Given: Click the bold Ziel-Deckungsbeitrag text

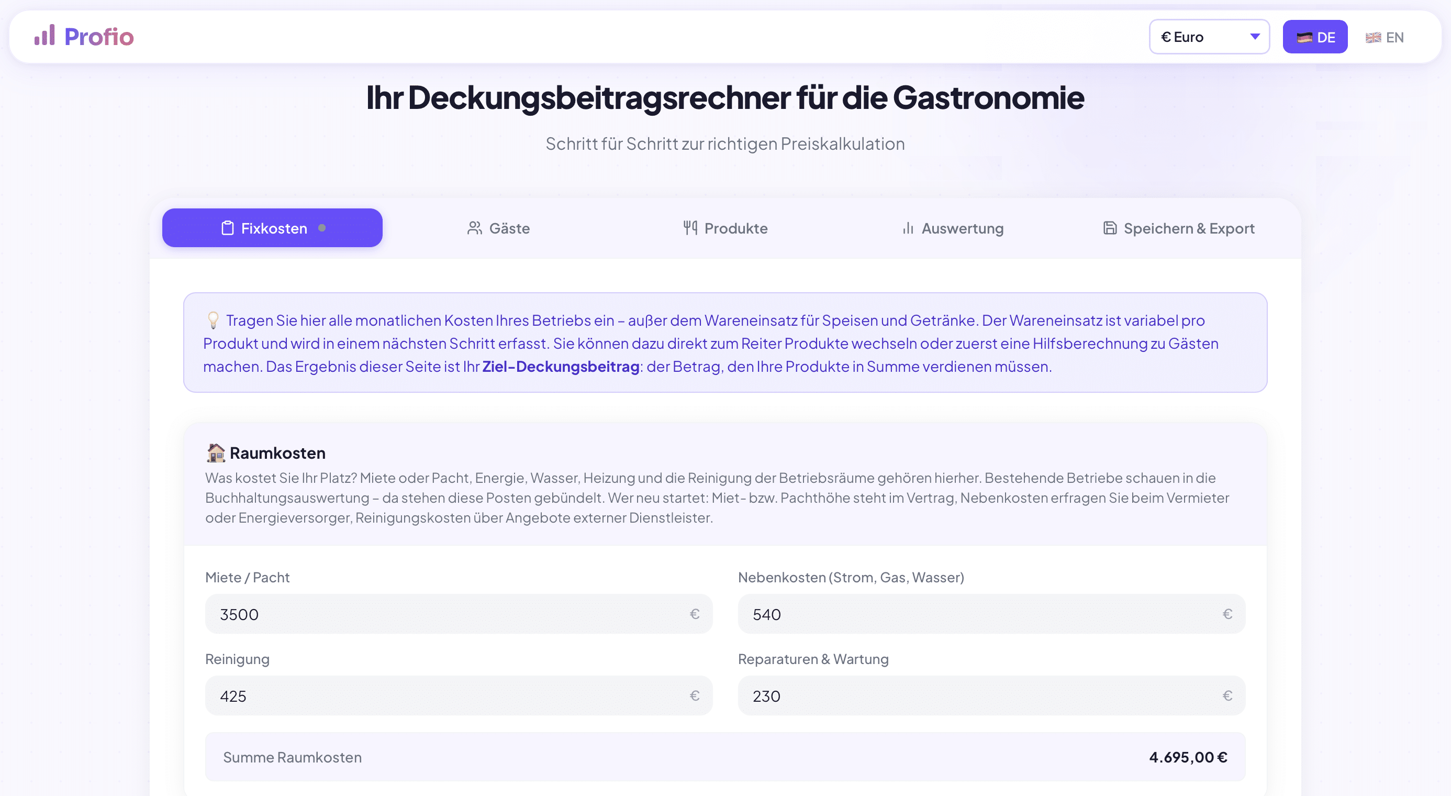Looking at the screenshot, I should [x=561, y=367].
